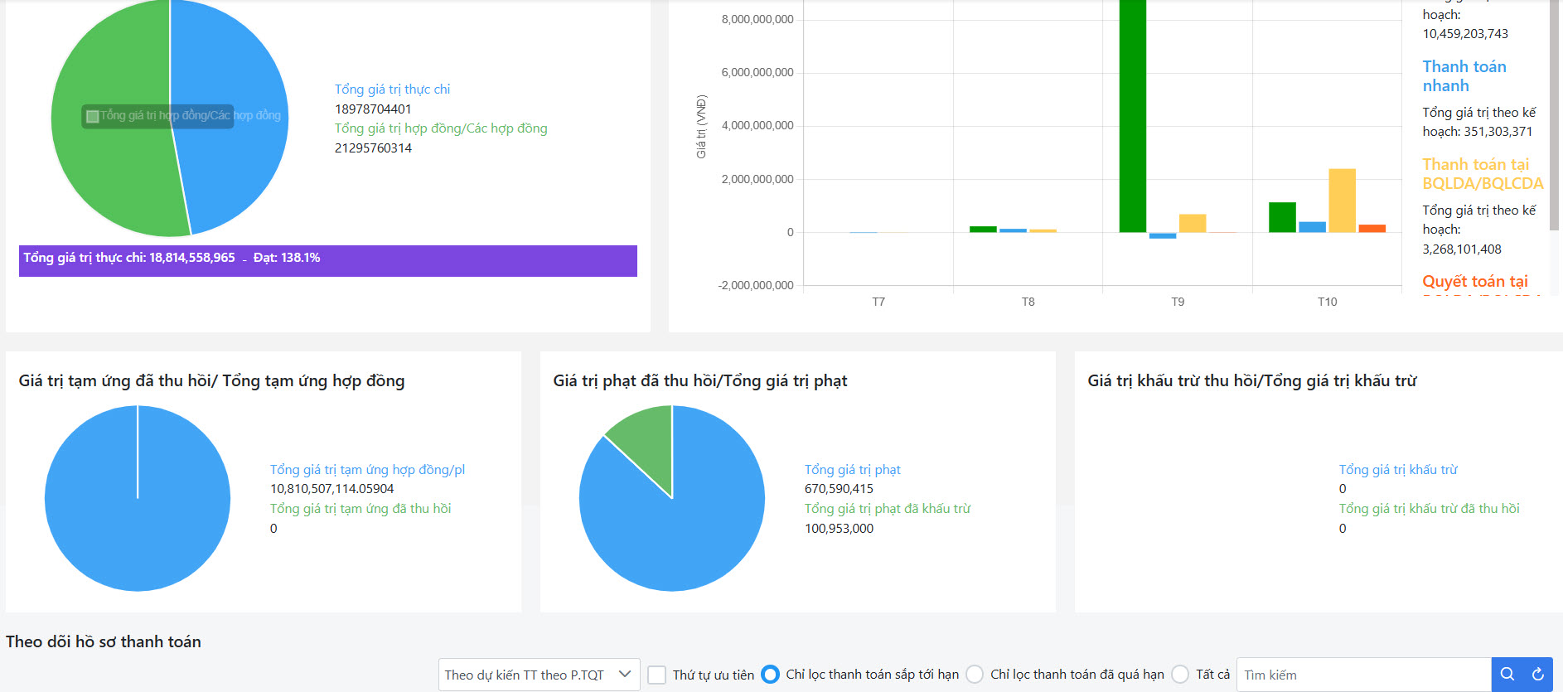Viewport: 1563px width, 692px height.
Task: Open the 'Theo dự kiến TT theo P.TQT' dropdown
Action: point(539,675)
